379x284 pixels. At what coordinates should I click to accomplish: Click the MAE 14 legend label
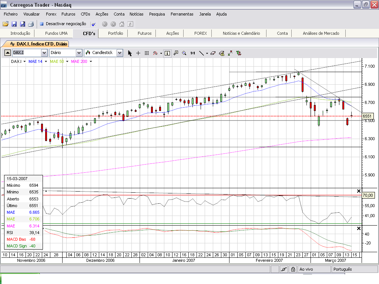[35, 62]
